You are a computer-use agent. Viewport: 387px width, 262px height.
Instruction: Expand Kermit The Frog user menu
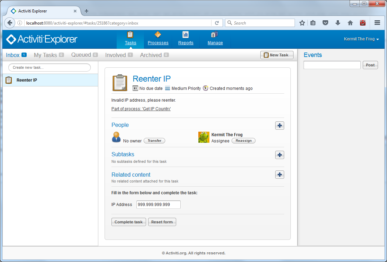[361, 39]
